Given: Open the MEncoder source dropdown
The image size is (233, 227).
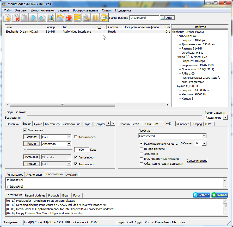Looking at the screenshot, I should [69, 157].
